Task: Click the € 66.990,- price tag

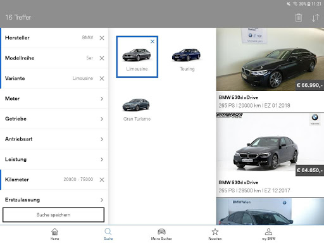Action: [309, 85]
